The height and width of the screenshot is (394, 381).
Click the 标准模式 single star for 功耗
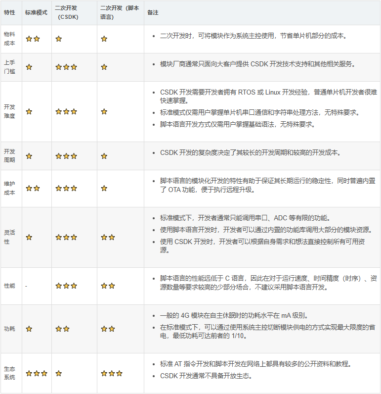[x=29, y=329]
